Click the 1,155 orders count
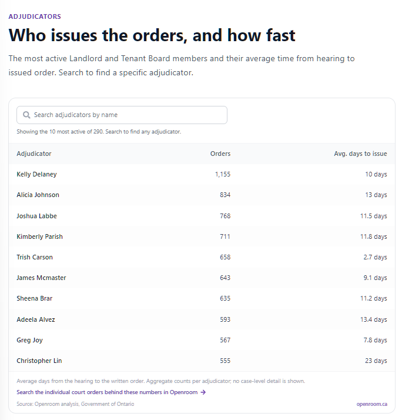The height and width of the screenshot is (420, 402). click(223, 174)
